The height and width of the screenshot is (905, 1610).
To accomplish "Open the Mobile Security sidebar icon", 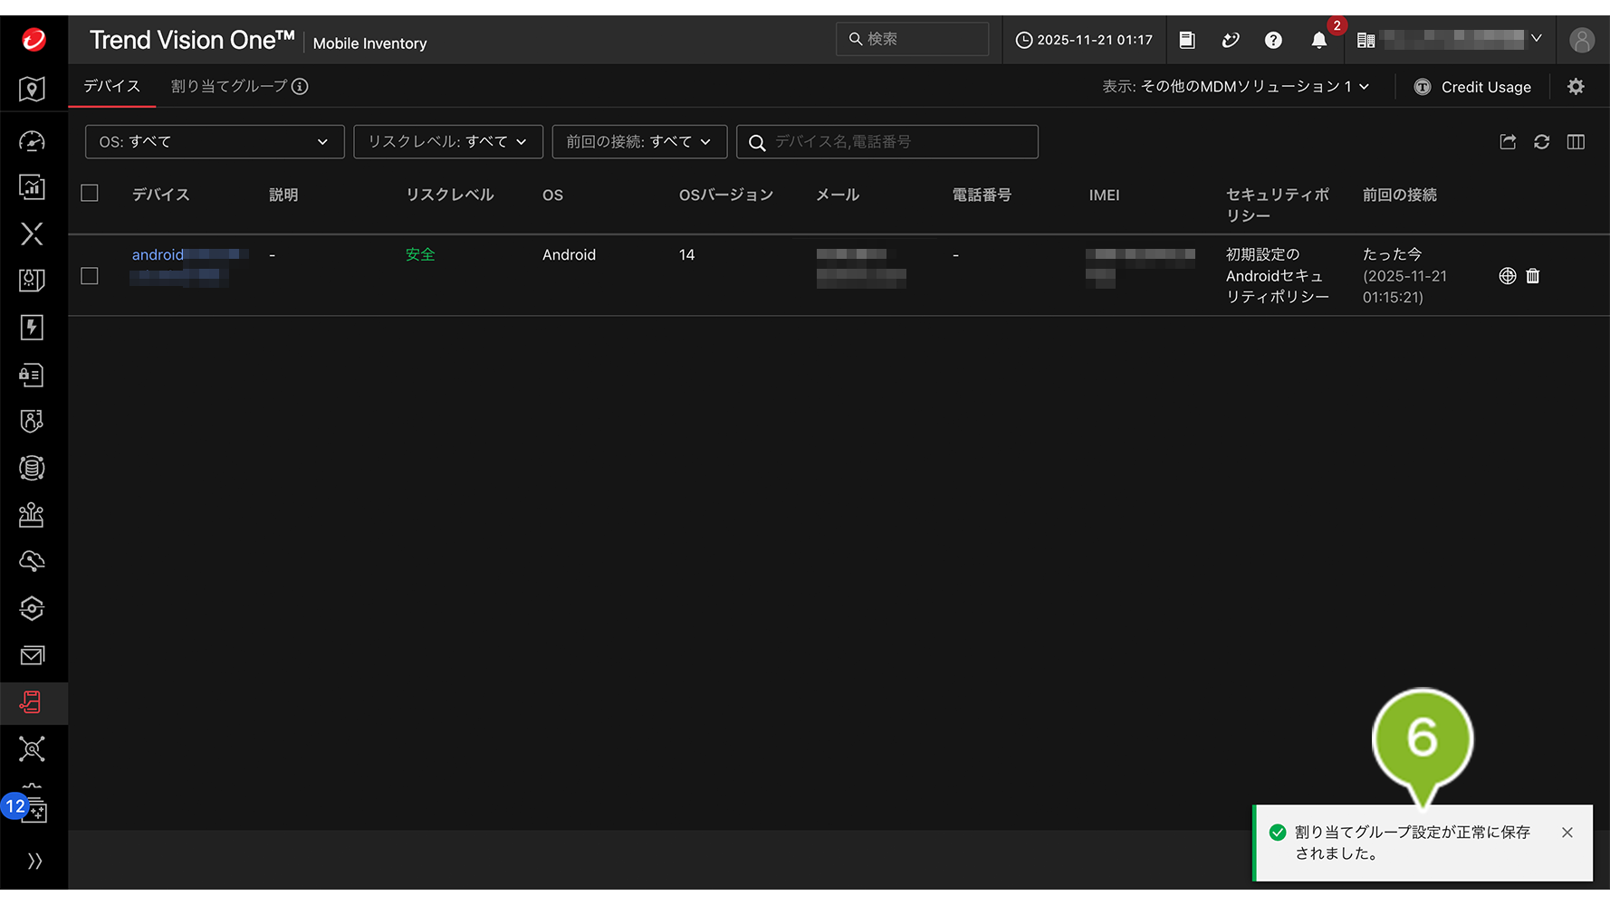I will click(x=32, y=702).
